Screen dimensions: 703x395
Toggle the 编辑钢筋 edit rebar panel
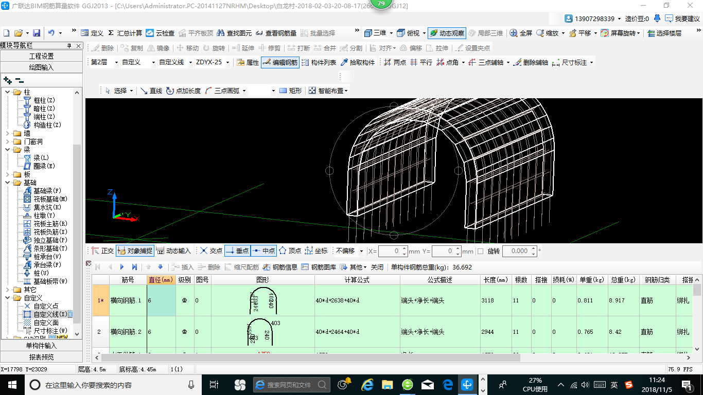click(279, 62)
